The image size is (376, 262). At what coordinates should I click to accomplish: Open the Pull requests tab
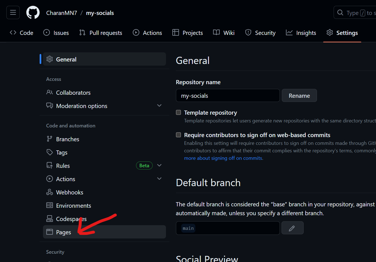(101, 33)
